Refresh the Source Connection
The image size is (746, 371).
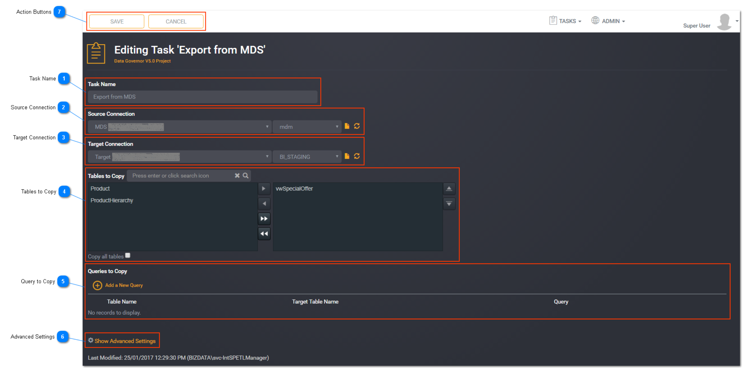357,126
